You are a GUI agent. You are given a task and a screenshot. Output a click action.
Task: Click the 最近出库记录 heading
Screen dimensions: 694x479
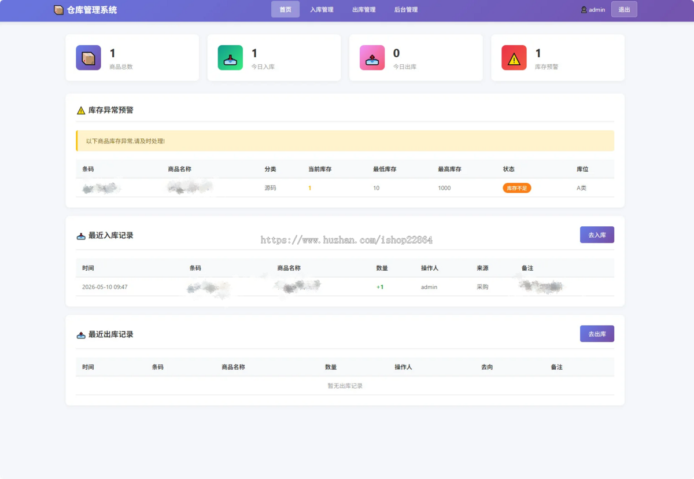point(111,334)
